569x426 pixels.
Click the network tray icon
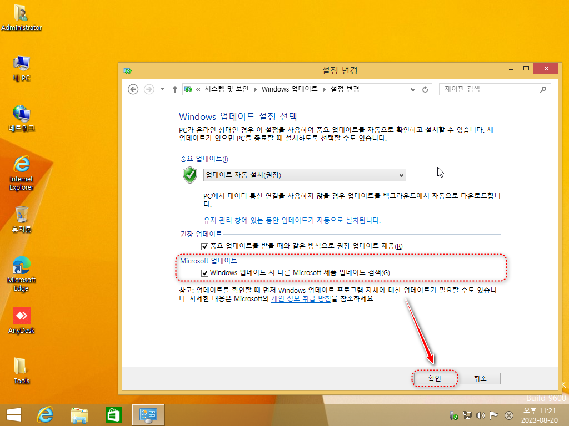coord(467,415)
